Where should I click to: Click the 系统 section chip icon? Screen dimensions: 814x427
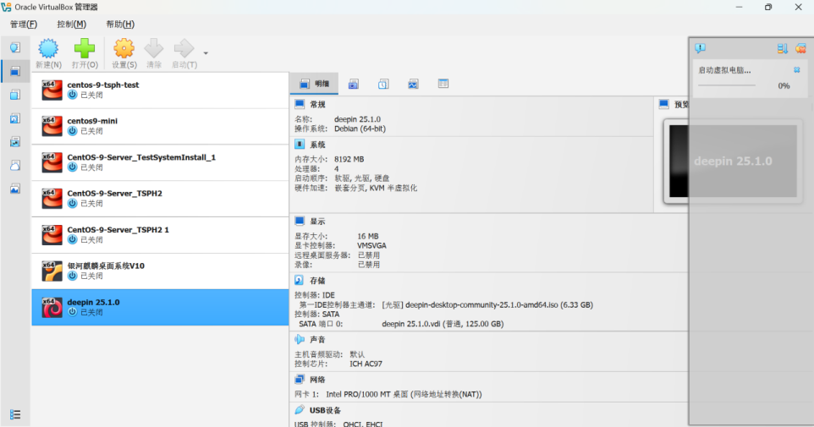point(300,145)
